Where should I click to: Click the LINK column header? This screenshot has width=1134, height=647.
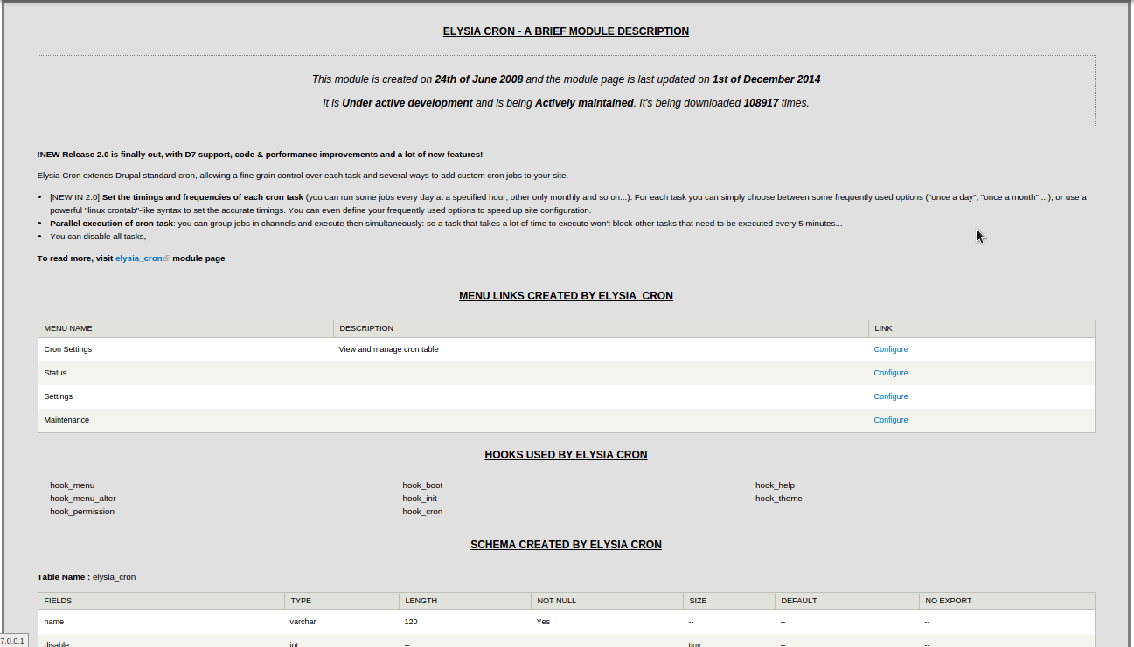883,328
